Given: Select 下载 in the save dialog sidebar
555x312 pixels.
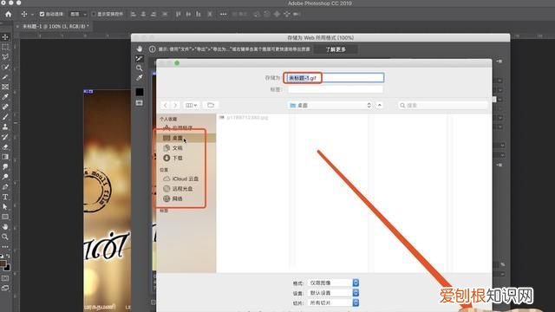Looking at the screenshot, I should click(186, 158).
